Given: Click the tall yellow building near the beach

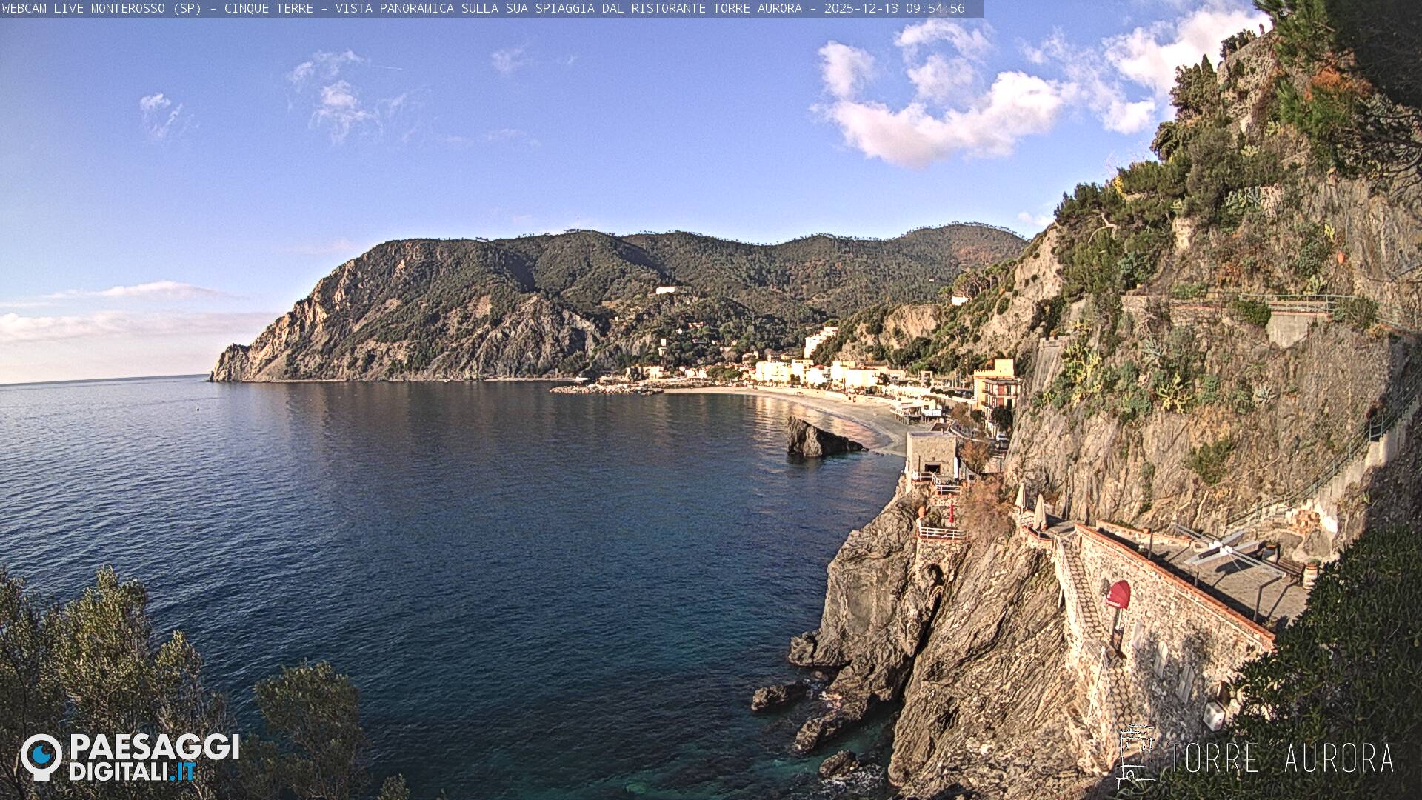Looking at the screenshot, I should tap(995, 384).
